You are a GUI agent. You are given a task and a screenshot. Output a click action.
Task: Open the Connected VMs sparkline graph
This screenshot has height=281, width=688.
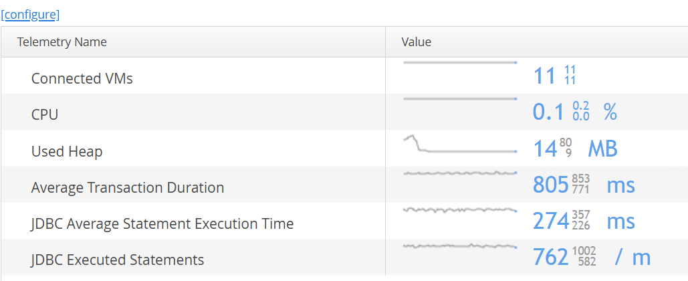(460, 64)
